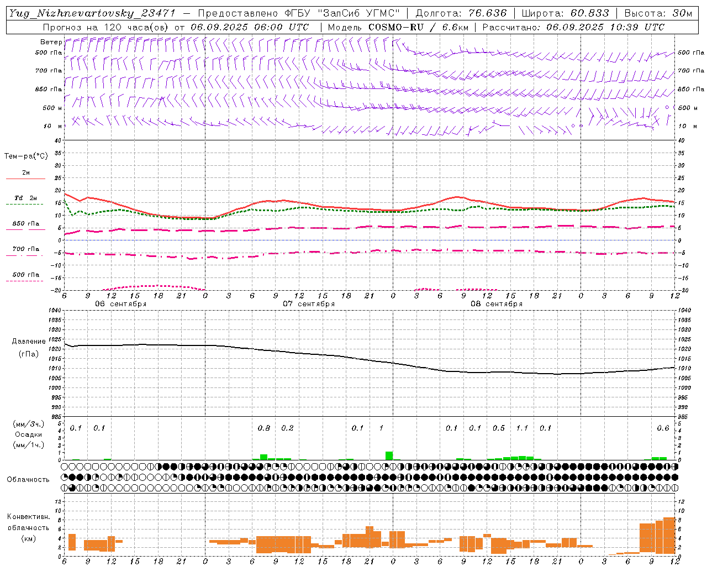
Task: Click 'Рассчитано: 06.09.2025 10:39 UTC' text
Action: (x=573, y=27)
